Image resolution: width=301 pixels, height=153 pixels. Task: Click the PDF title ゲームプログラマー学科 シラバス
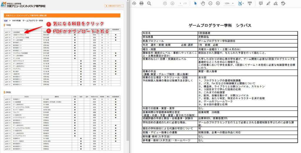pyautogui.click(x=220, y=25)
